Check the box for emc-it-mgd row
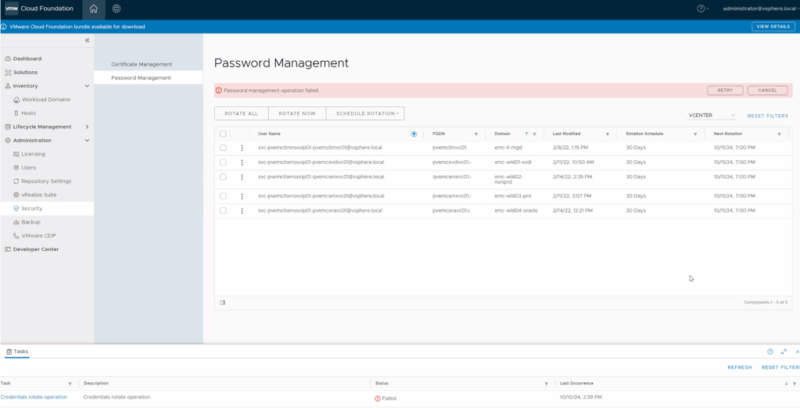This screenshot has height=408, width=800. 223,148
